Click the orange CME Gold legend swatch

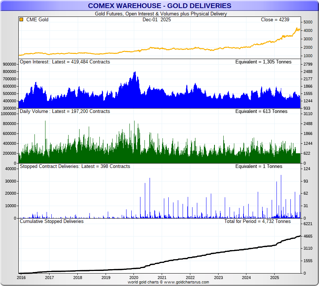click(21, 19)
